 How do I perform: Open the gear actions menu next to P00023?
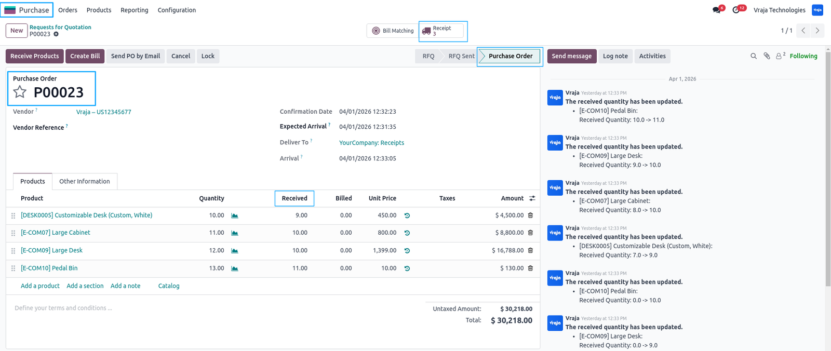pyautogui.click(x=56, y=34)
